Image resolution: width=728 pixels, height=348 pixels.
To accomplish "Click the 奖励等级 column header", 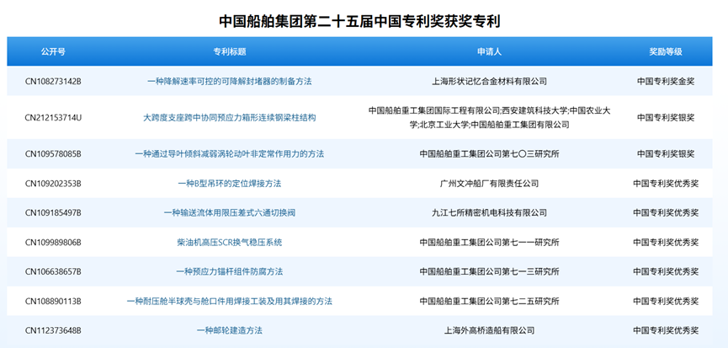I will (665, 51).
